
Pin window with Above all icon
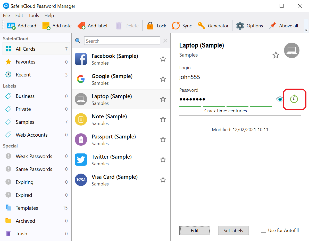click(x=273, y=26)
